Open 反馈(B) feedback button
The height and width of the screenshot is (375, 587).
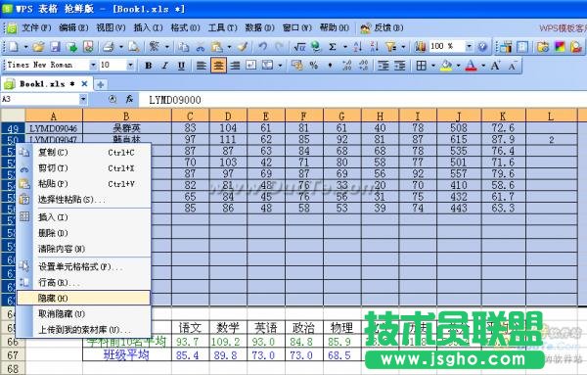point(382,27)
